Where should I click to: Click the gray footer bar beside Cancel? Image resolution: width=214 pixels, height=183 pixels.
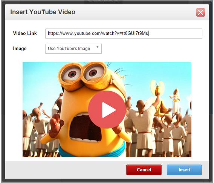(x=66, y=170)
